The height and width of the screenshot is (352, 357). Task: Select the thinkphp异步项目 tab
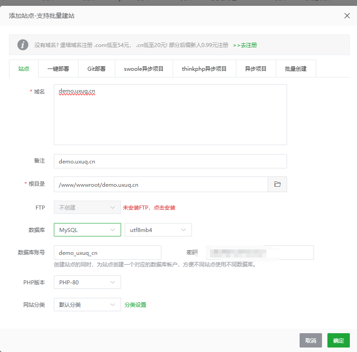point(204,69)
